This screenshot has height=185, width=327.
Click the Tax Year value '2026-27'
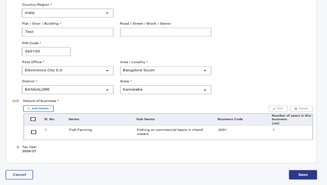pos(29,151)
